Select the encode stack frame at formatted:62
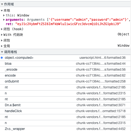 pyautogui.click(x=65, y=75)
